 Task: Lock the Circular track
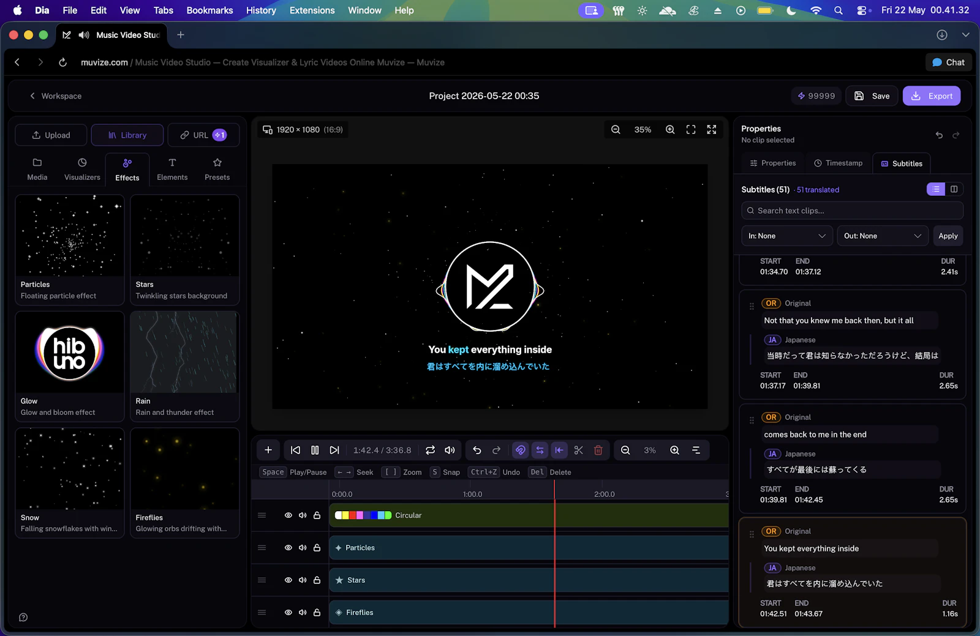[x=317, y=515]
